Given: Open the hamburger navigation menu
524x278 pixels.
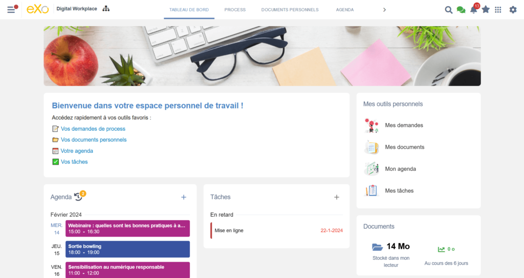Looking at the screenshot, I should point(11,10).
